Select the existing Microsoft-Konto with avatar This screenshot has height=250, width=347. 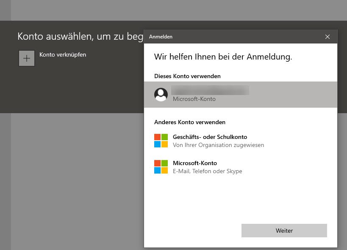(241, 95)
